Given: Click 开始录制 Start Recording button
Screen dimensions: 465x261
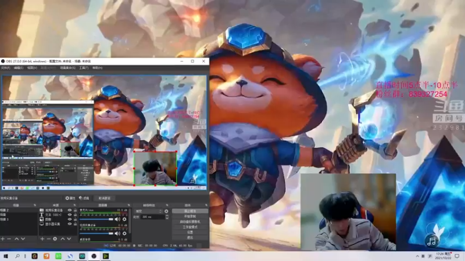Looking at the screenshot, I should point(190,216).
